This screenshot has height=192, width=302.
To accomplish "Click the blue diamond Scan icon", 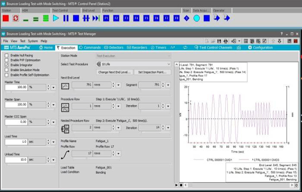I will coord(186,19).
